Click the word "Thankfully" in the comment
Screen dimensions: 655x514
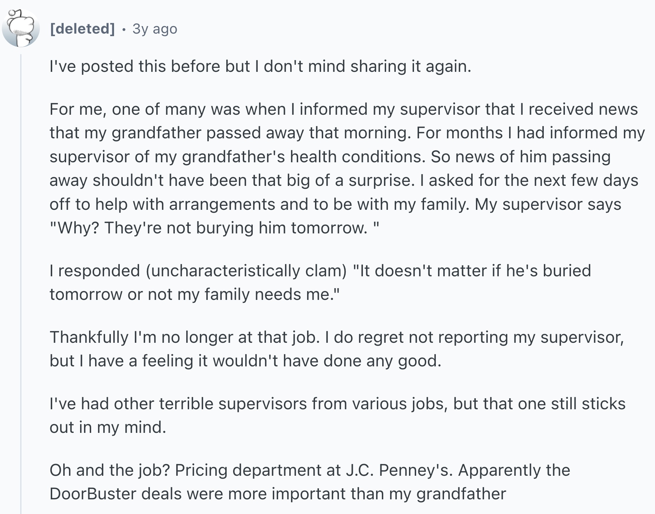coord(89,337)
